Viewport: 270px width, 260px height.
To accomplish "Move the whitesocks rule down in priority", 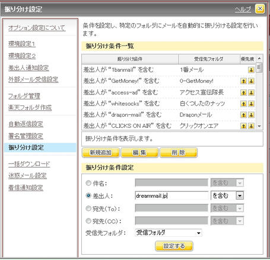I will 251,104.
